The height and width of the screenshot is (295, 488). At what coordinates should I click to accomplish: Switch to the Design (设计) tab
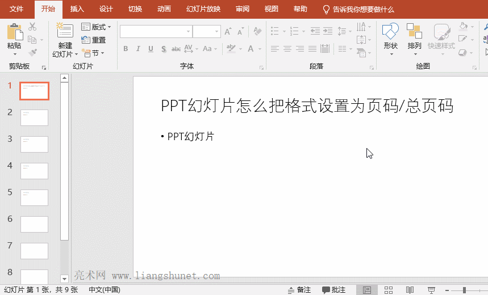(106, 9)
